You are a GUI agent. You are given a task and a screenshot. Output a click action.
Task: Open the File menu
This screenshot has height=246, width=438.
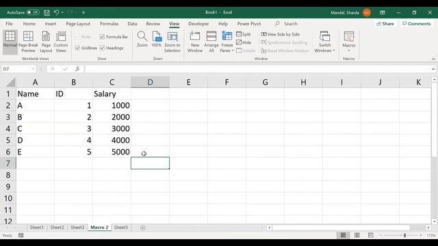[9, 24]
